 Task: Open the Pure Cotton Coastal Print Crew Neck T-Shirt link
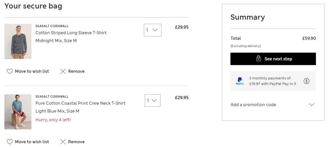80,103
